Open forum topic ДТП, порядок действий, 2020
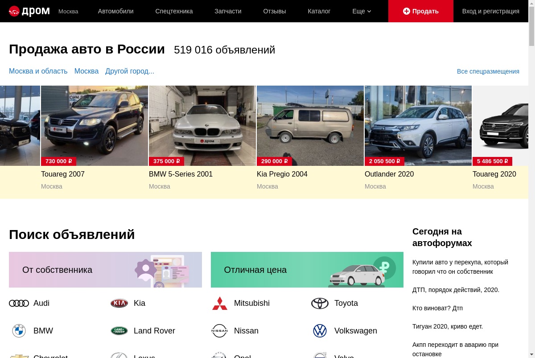 click(x=456, y=290)
